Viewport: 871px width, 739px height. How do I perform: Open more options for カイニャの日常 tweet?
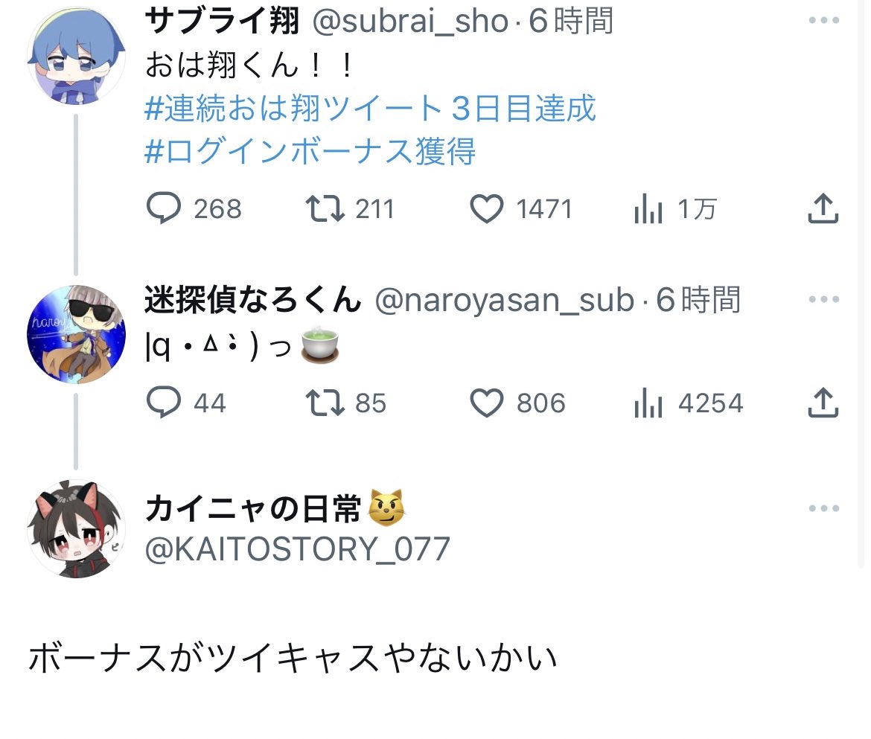coord(824,508)
